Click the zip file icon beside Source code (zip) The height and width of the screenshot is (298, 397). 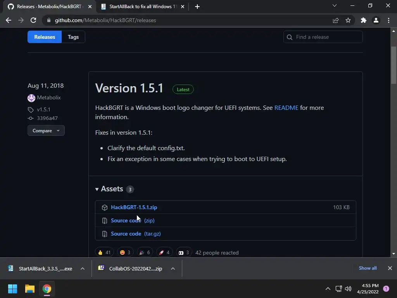point(105,221)
